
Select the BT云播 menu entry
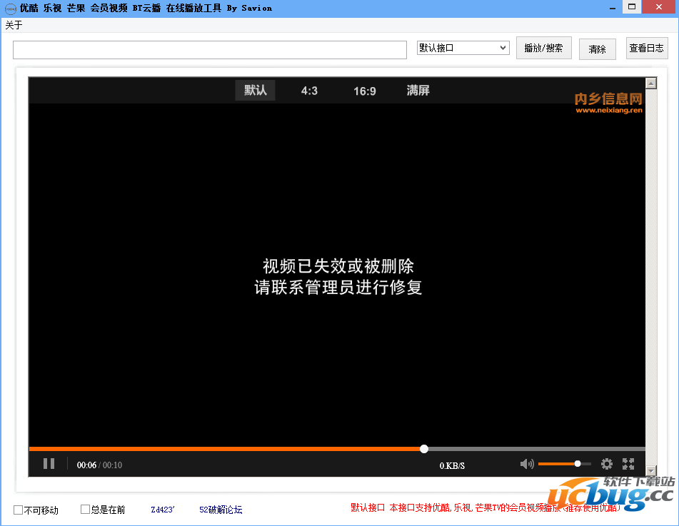tap(147, 8)
